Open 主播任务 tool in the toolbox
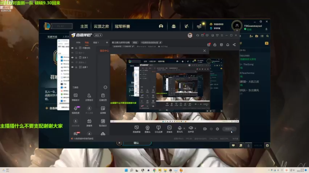The image size is (309, 173). coord(103,97)
